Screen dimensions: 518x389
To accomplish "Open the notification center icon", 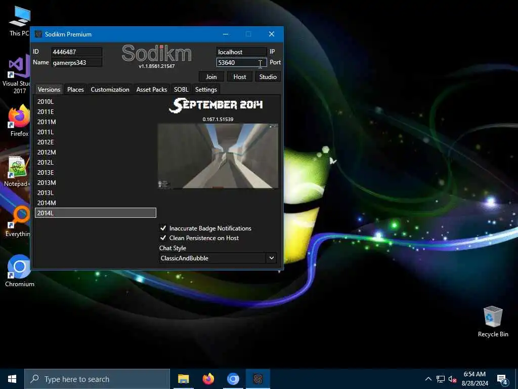I will tap(502, 379).
